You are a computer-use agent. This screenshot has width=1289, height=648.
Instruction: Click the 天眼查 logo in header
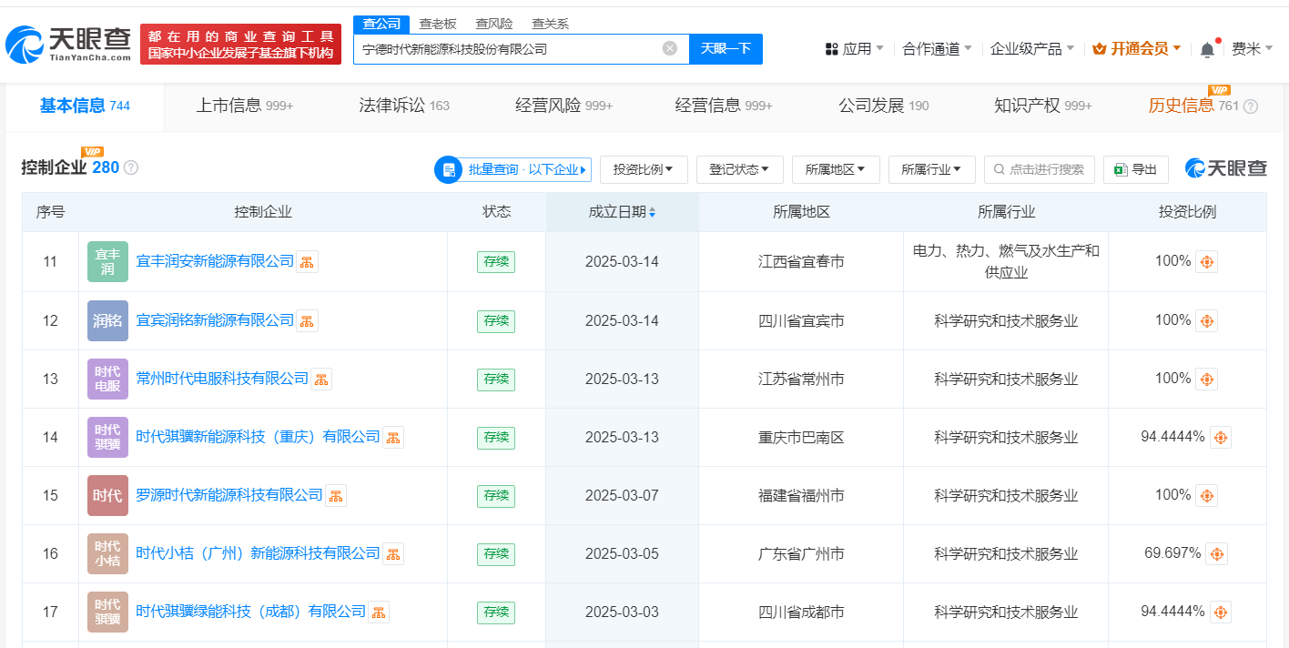click(x=69, y=43)
